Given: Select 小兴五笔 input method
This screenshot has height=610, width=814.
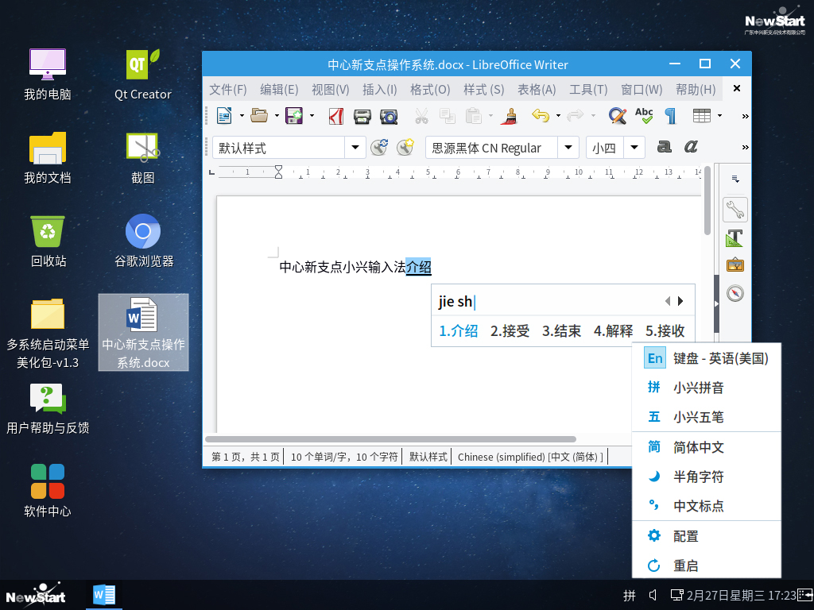Looking at the screenshot, I should coord(698,417).
